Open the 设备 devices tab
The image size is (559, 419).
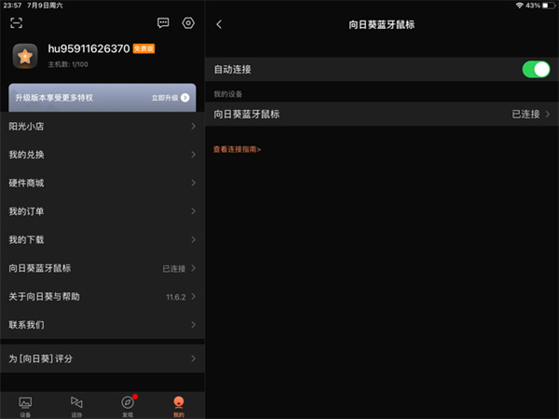click(x=25, y=405)
